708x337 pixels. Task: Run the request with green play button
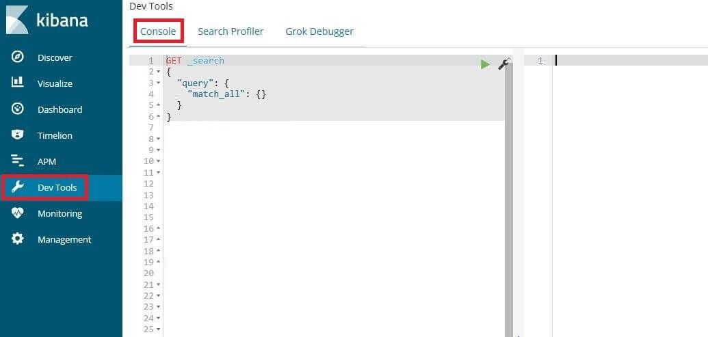click(x=485, y=64)
